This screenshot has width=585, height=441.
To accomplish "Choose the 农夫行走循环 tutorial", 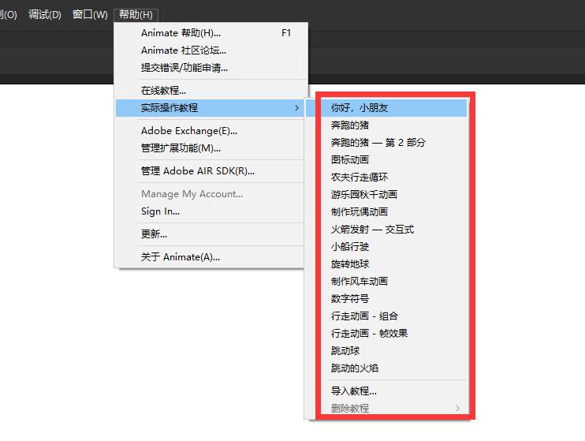I will (386, 178).
